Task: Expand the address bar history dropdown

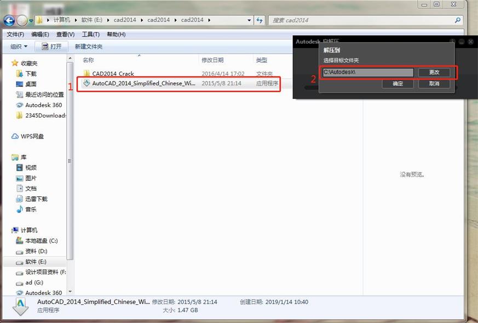Action: click(249, 20)
